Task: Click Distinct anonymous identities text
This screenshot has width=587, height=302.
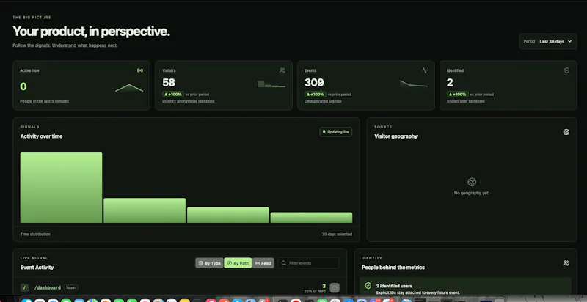Action: [x=189, y=101]
